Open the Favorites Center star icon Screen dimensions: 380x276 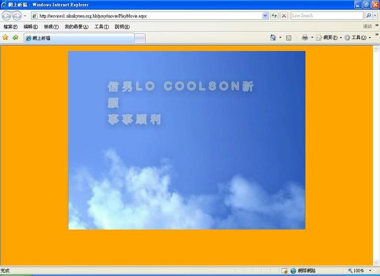6,38
